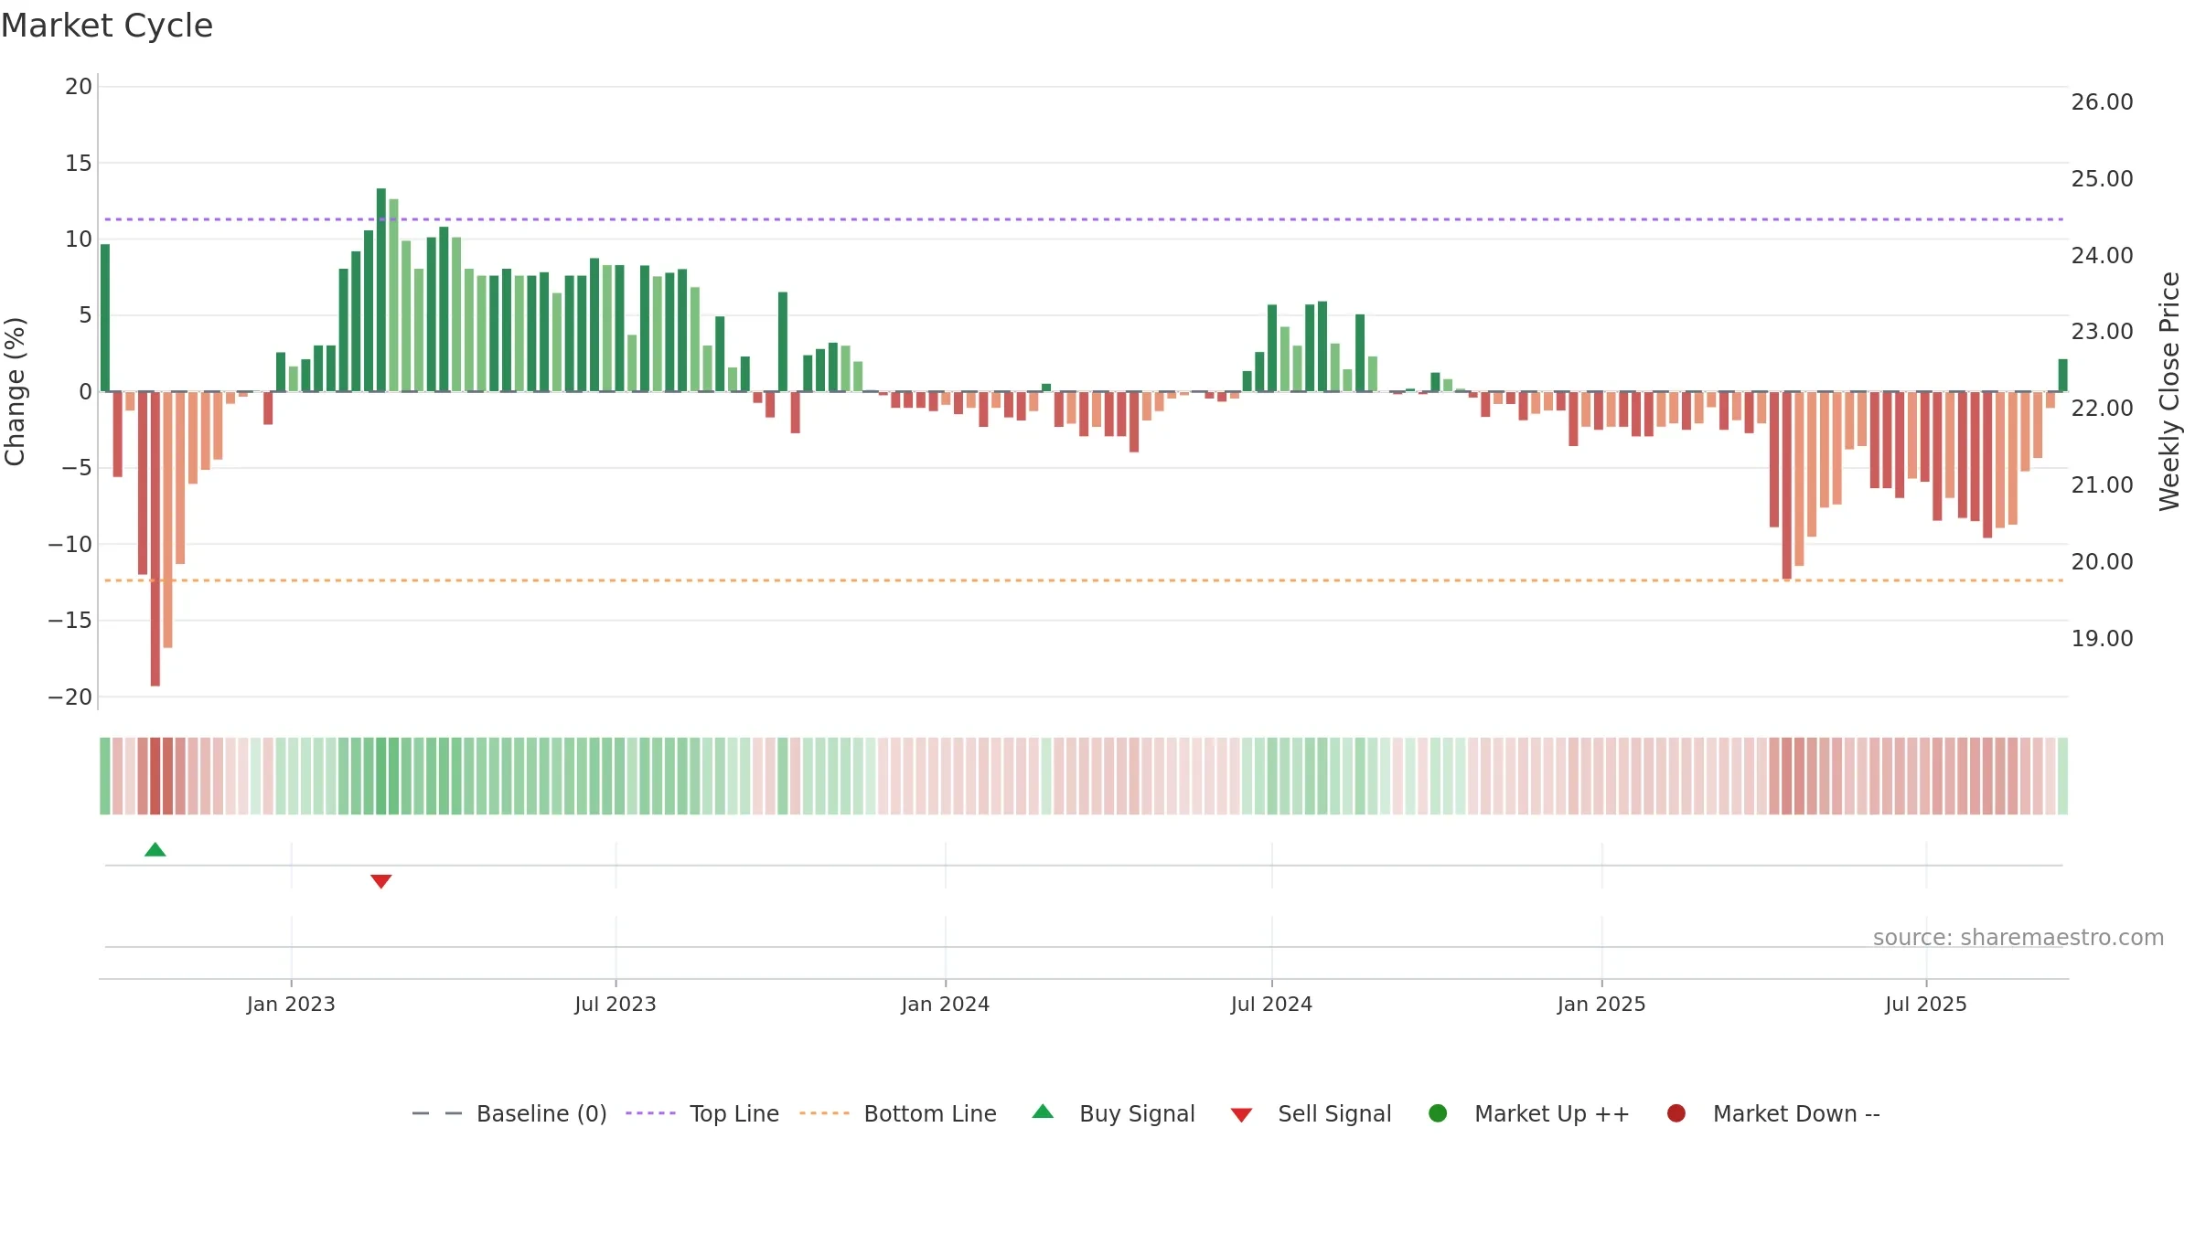Click the purple dotted line legend swatch

tap(650, 1113)
